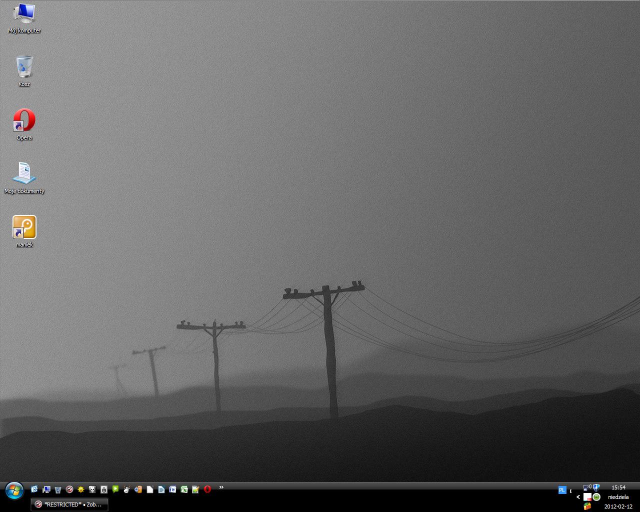Viewport: 640px width, 512px height.
Task: Switch to the *RESTRICTED* taskbar window
Action: (69, 504)
